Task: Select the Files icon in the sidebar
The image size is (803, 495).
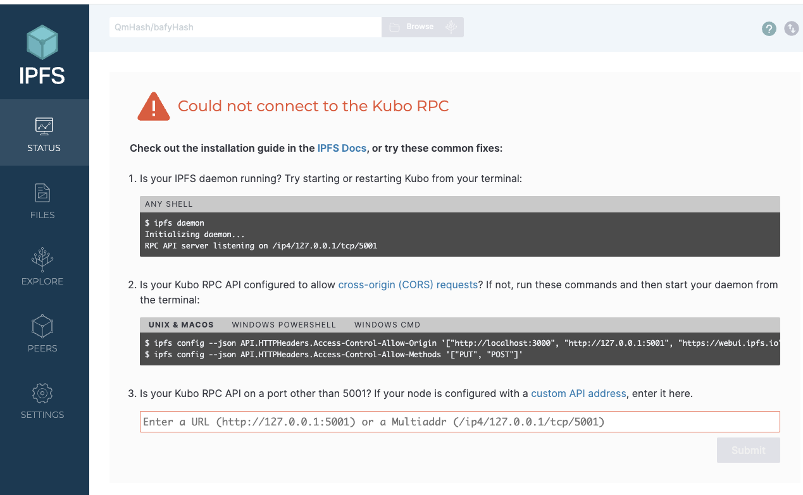Action: click(42, 193)
